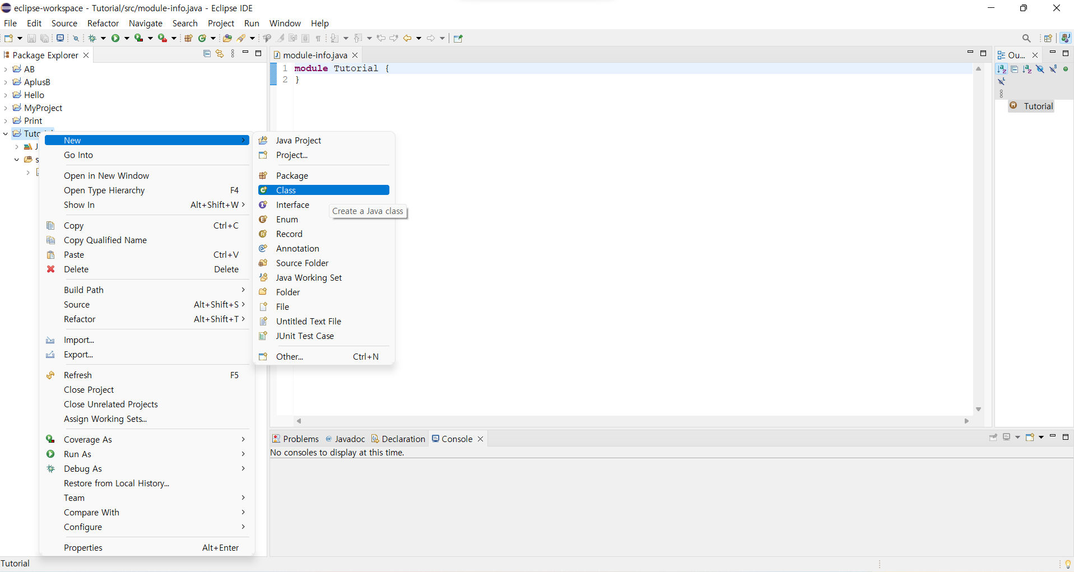1074x572 pixels.
Task: Expand the AplusB project node
Action: pyautogui.click(x=6, y=82)
